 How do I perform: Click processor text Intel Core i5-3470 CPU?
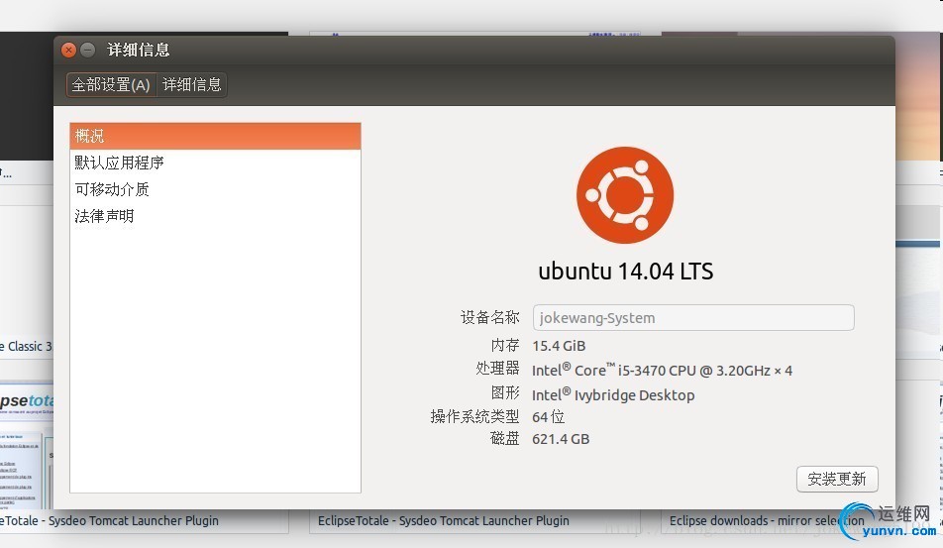(x=662, y=370)
